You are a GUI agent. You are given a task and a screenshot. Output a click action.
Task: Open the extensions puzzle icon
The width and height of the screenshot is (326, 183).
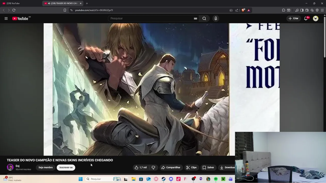click(x=283, y=10)
